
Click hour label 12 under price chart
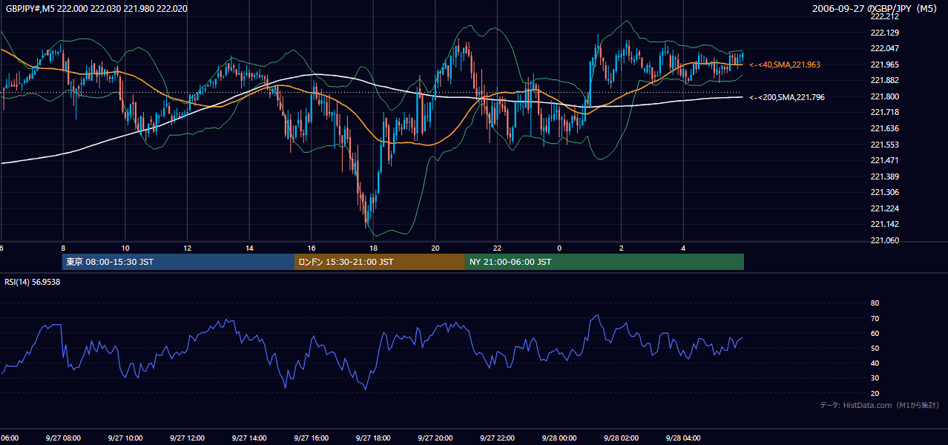click(x=188, y=248)
